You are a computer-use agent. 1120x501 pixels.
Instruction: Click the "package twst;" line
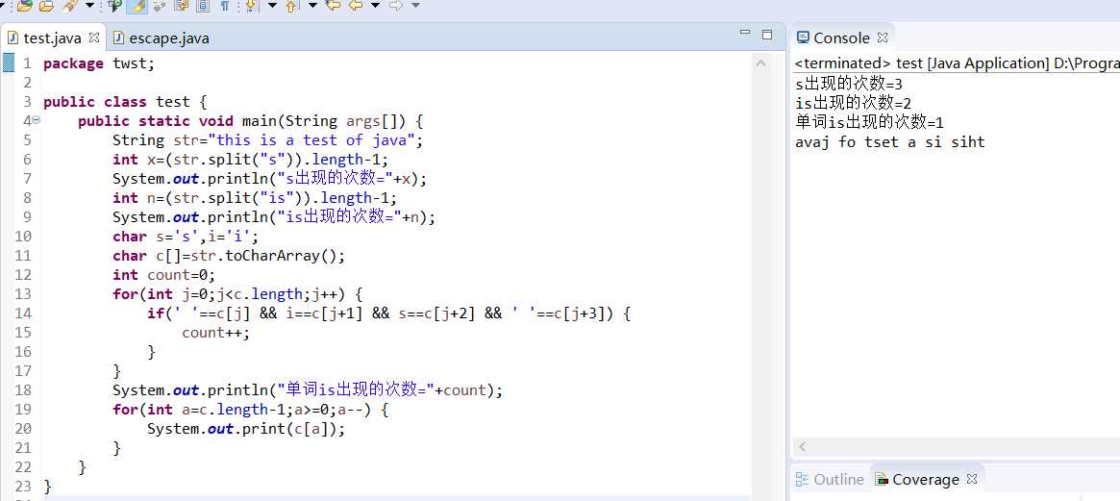point(99,63)
